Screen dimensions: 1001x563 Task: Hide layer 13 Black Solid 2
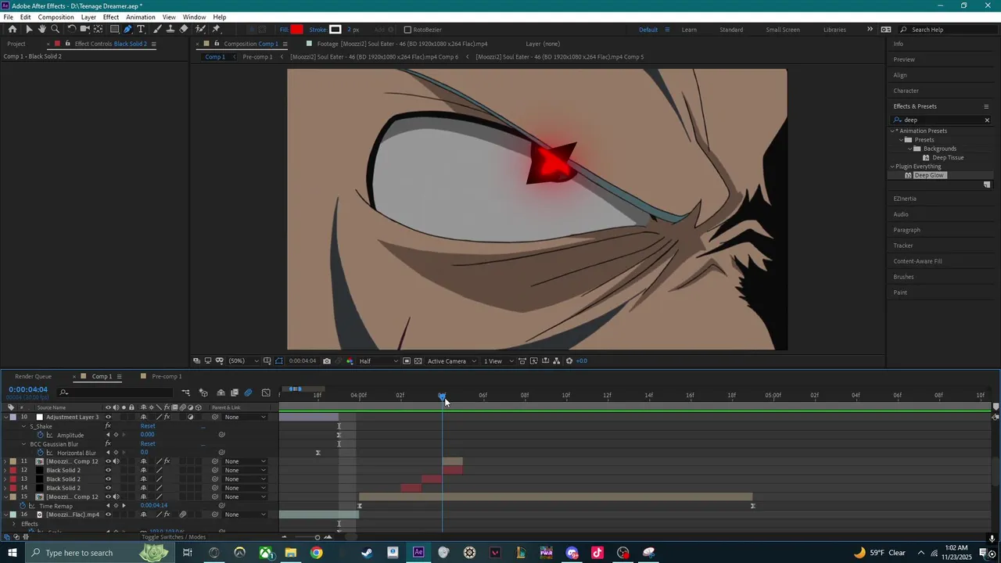point(108,479)
